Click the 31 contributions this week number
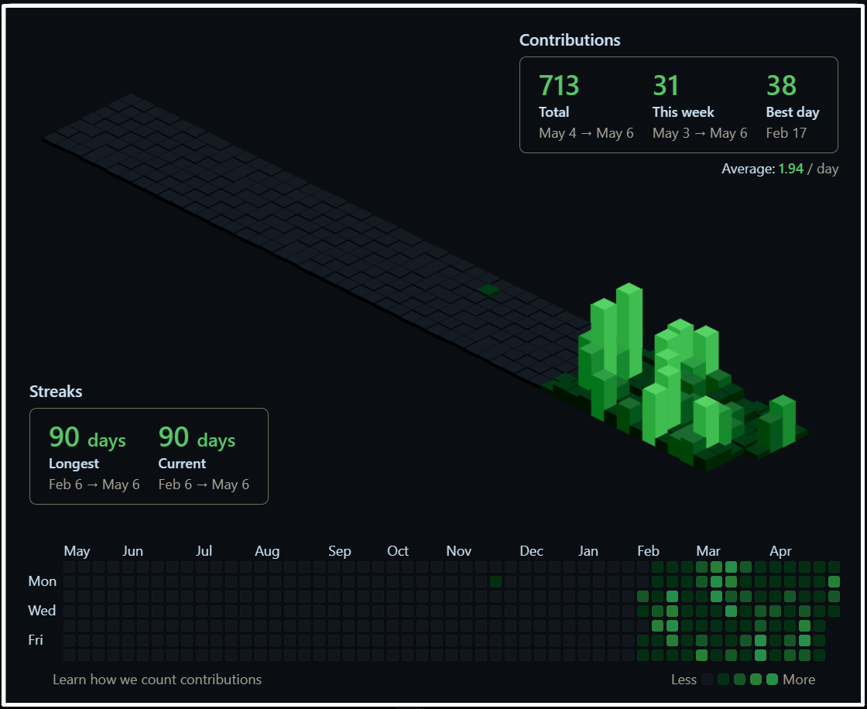This screenshot has width=867, height=709. coord(666,86)
